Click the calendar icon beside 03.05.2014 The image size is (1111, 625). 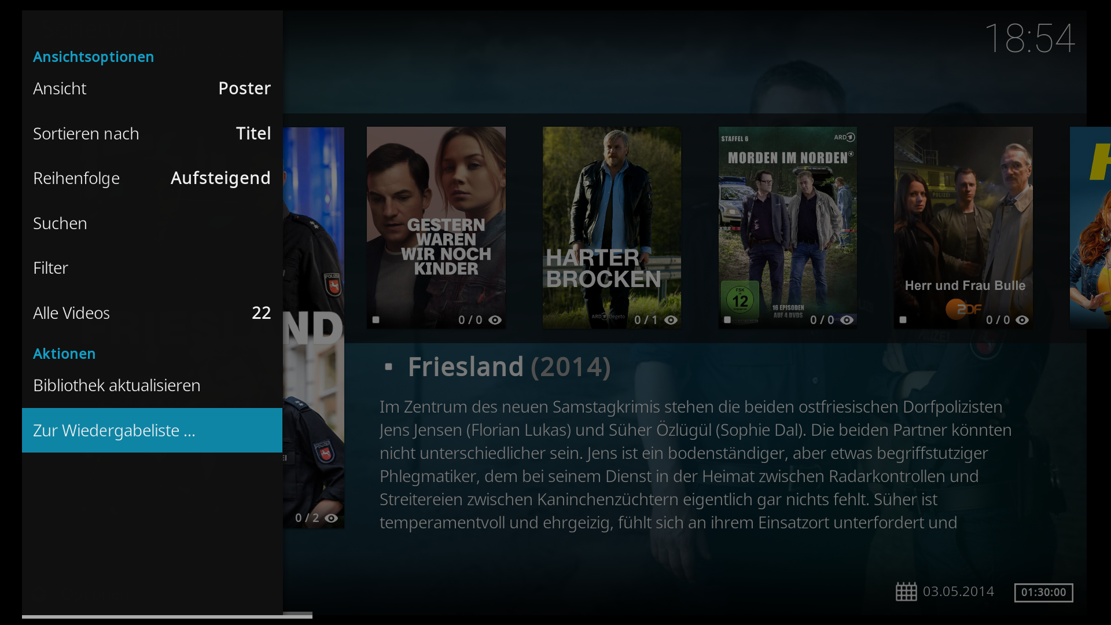coord(906,591)
